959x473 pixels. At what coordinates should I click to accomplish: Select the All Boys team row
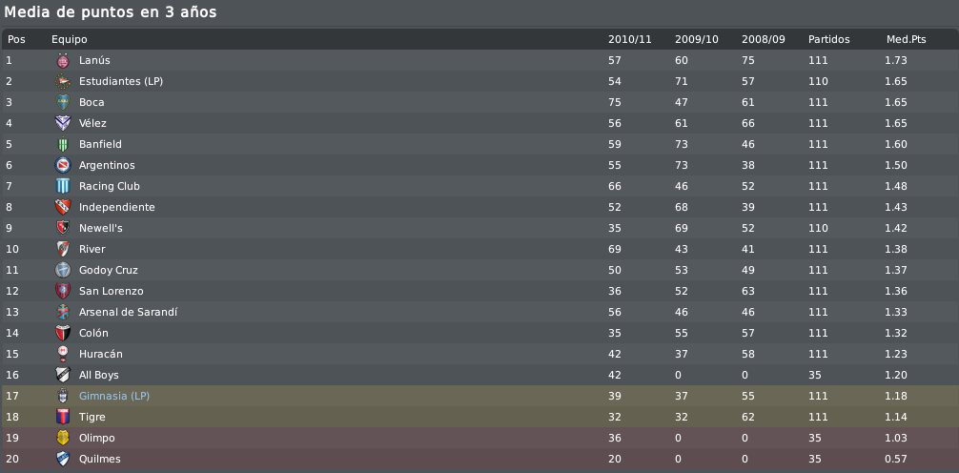coord(479,375)
